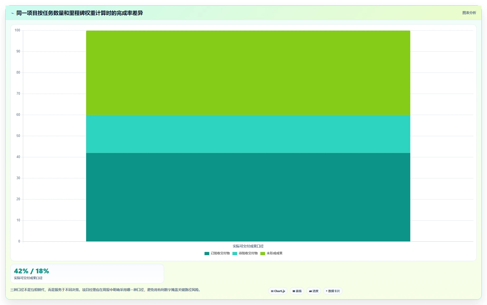Click the 图表分析 label

click(469, 13)
